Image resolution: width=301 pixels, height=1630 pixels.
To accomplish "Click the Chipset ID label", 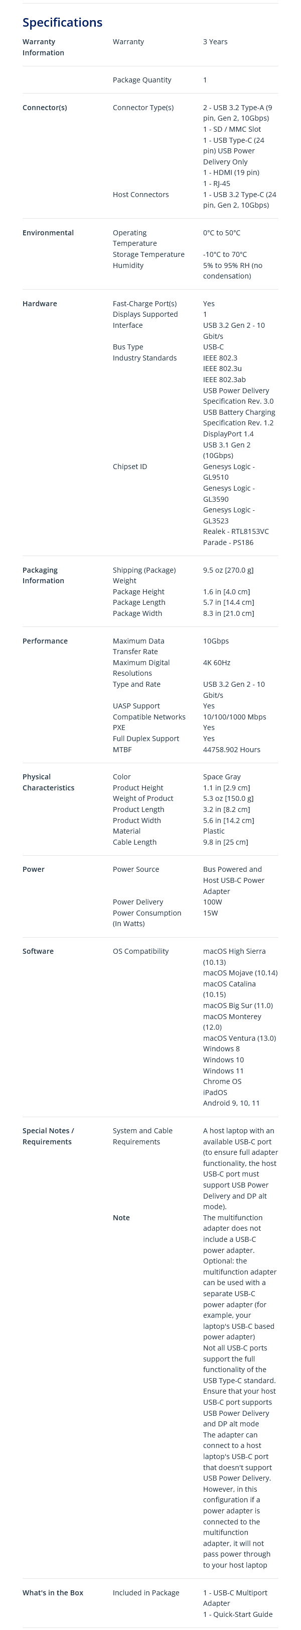I will 129,467.
